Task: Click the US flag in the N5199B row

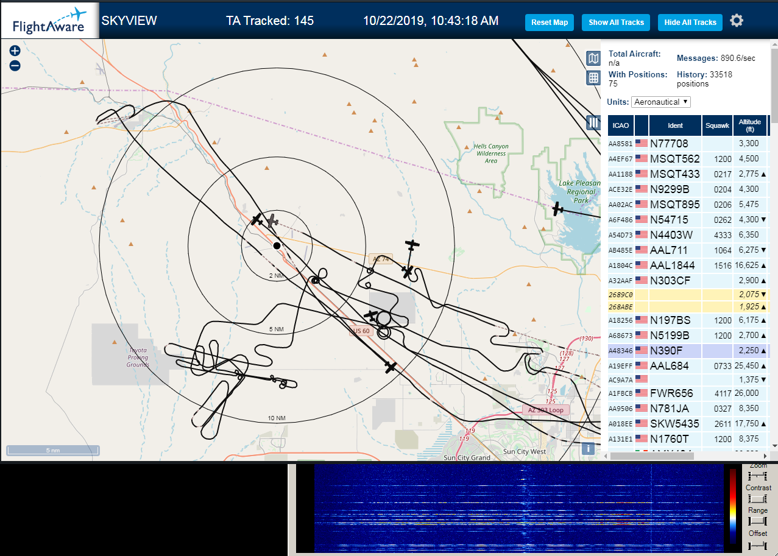Action: pyautogui.click(x=641, y=336)
